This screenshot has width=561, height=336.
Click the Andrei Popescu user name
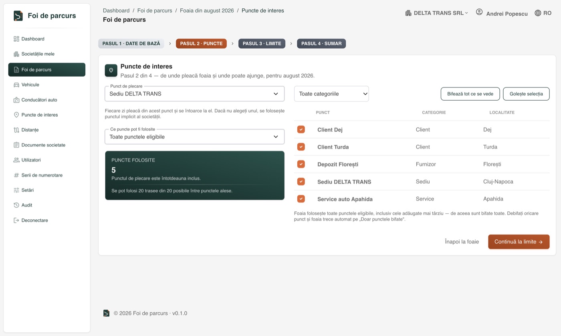tap(507, 14)
